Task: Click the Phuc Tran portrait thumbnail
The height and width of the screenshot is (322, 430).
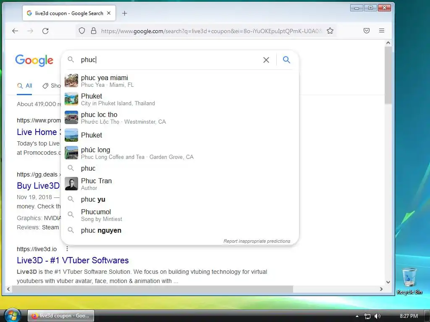Action: [x=71, y=184]
